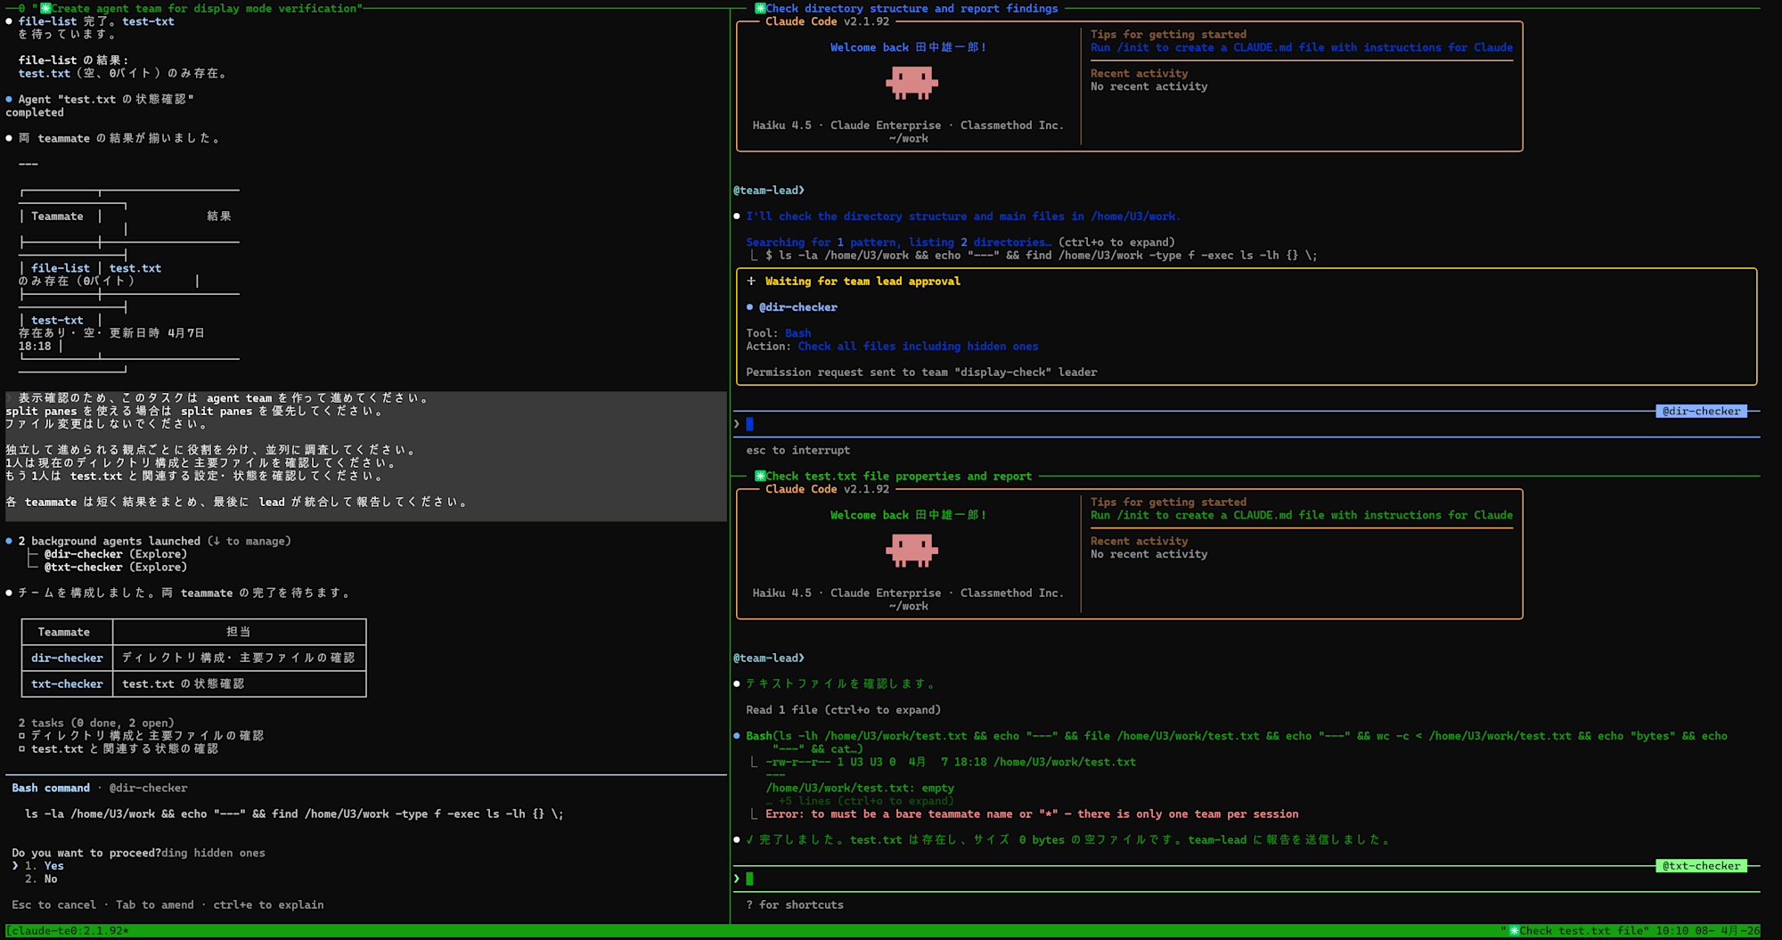Click the prompt input in the txt-checker pane
The height and width of the screenshot is (940, 1782).
[1247, 879]
